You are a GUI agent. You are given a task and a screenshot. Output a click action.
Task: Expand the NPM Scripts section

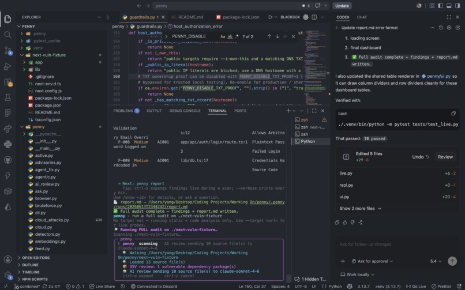click(x=35, y=279)
